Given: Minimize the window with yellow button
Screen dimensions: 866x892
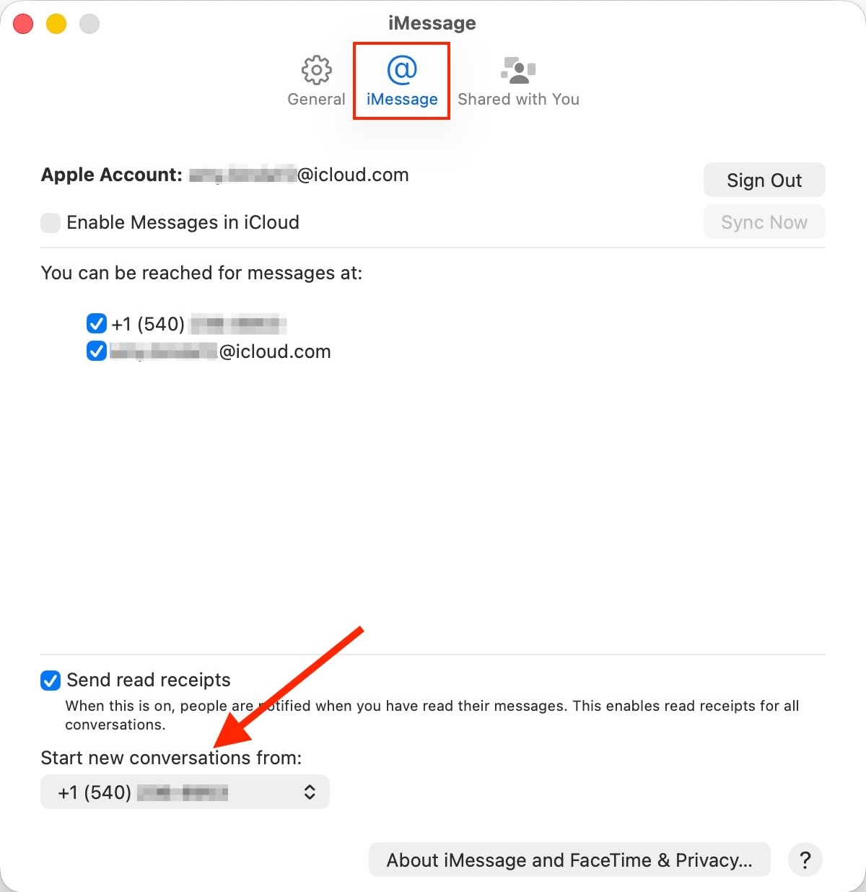Looking at the screenshot, I should pos(56,24).
